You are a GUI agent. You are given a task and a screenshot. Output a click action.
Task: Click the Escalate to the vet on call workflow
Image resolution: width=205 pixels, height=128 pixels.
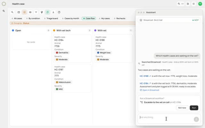(x=157, y=102)
